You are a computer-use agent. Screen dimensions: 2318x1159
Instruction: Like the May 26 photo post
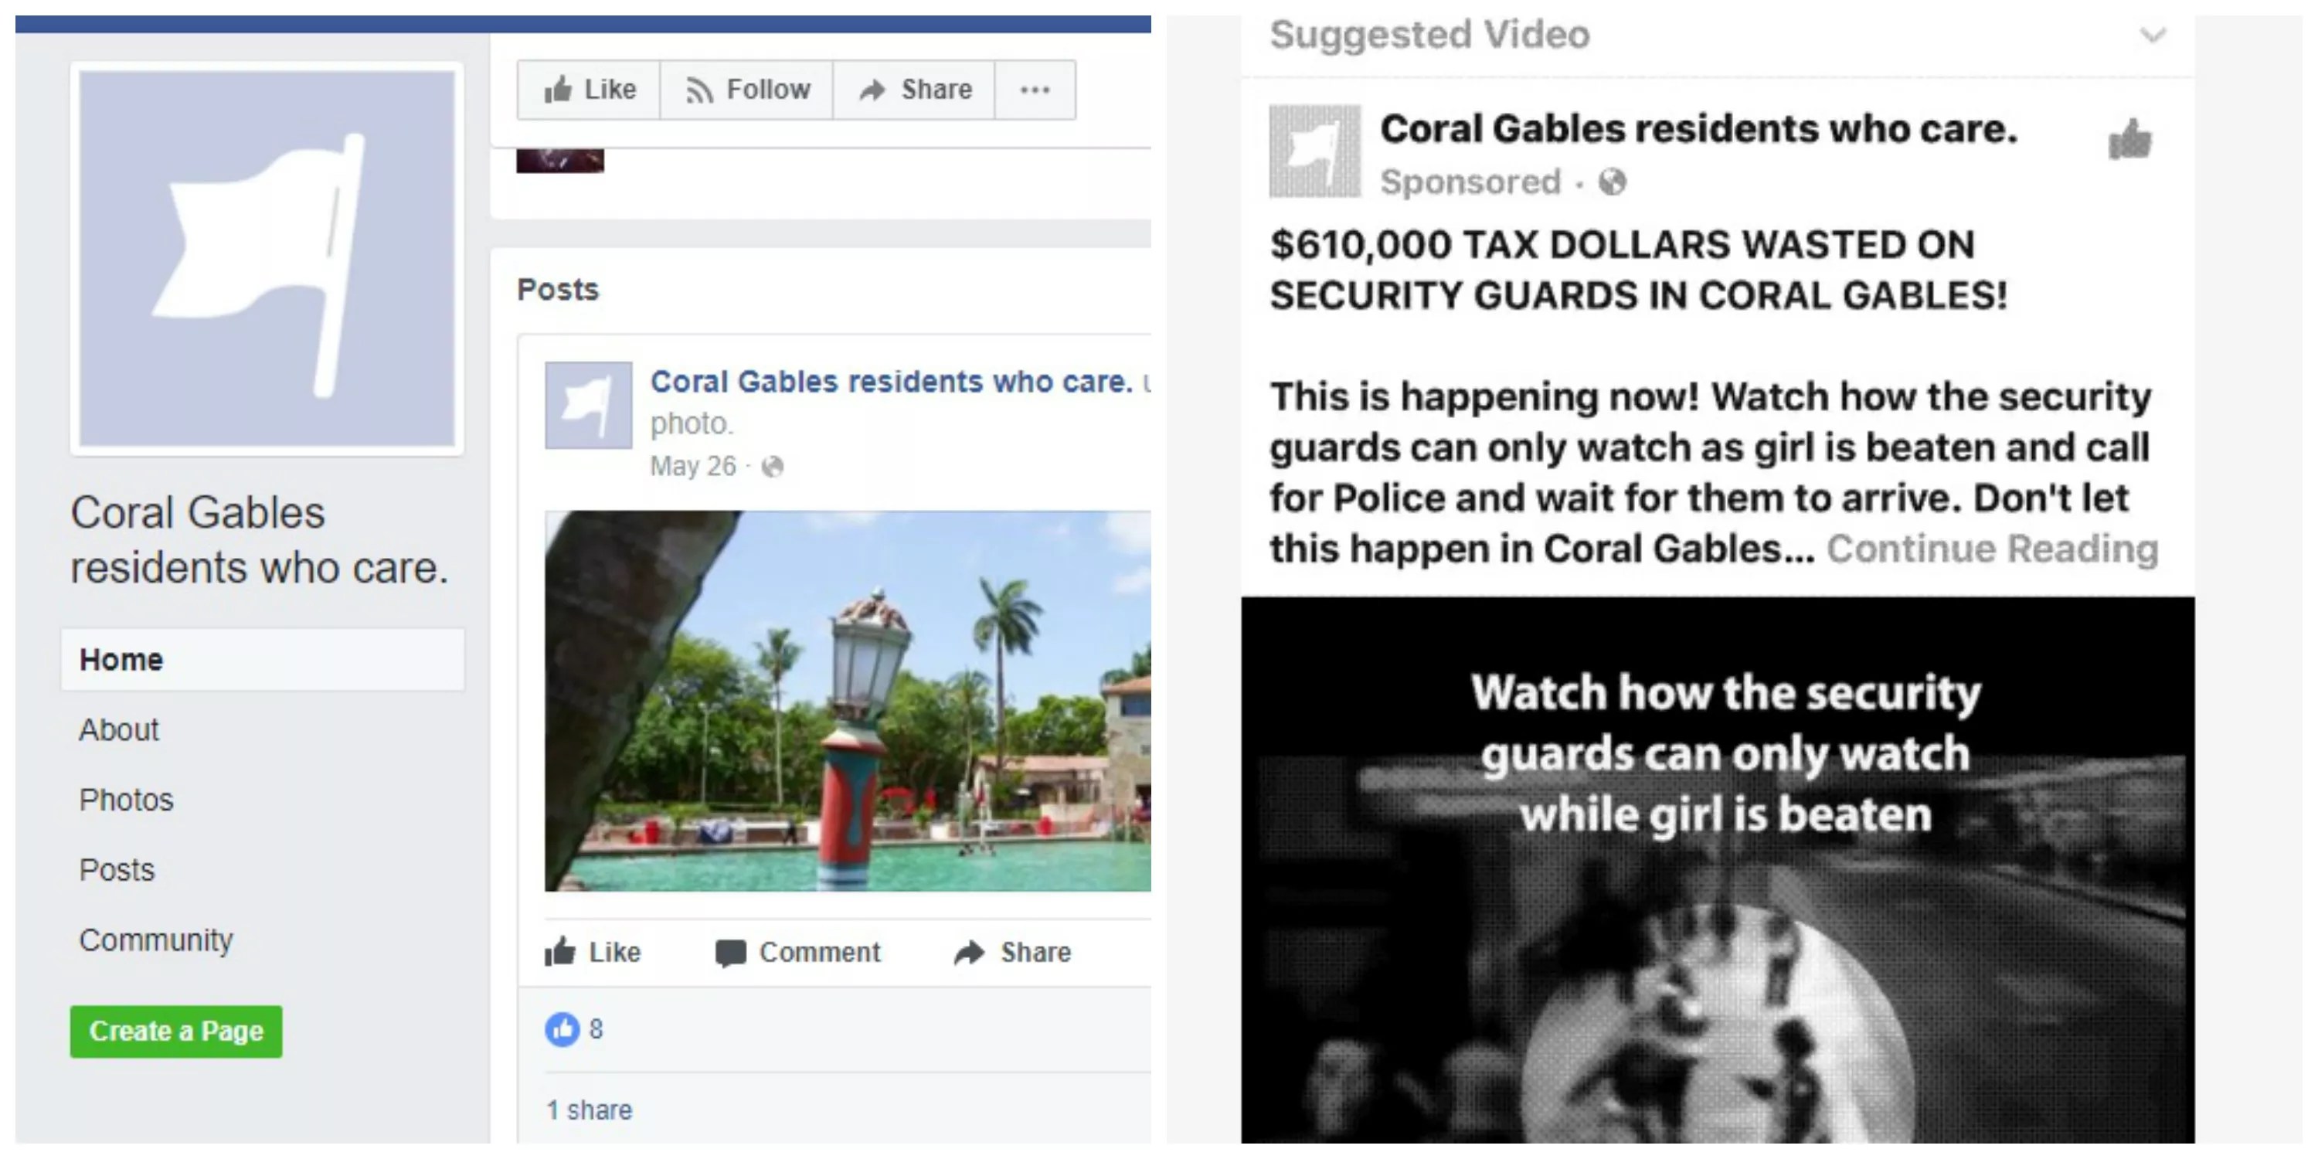(x=593, y=952)
